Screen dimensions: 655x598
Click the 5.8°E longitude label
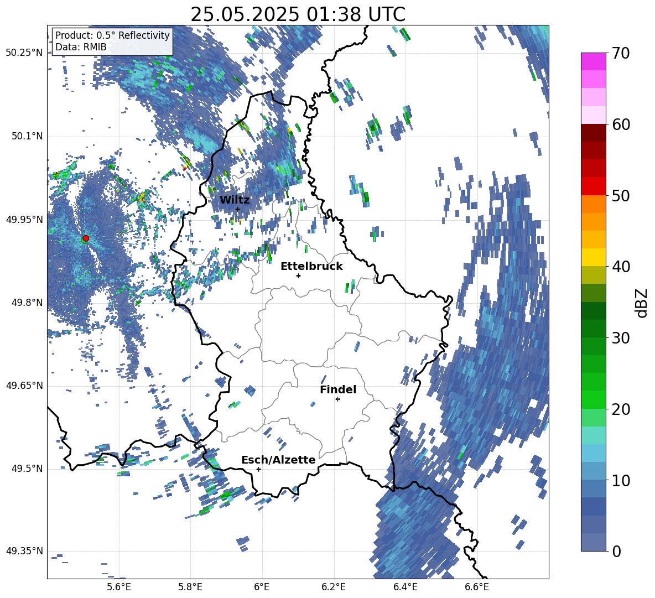(190, 587)
